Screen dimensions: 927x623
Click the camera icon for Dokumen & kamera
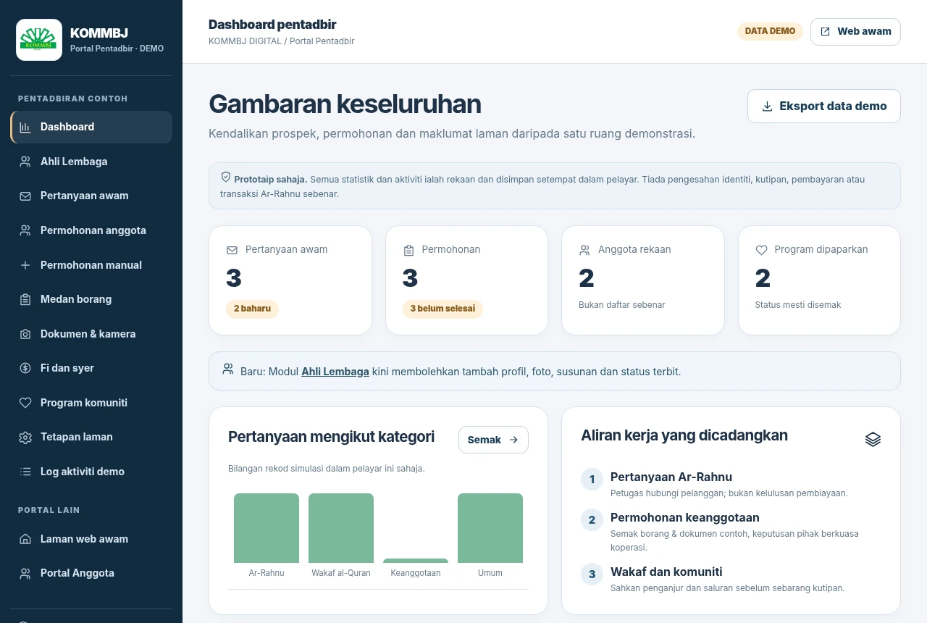(x=25, y=334)
